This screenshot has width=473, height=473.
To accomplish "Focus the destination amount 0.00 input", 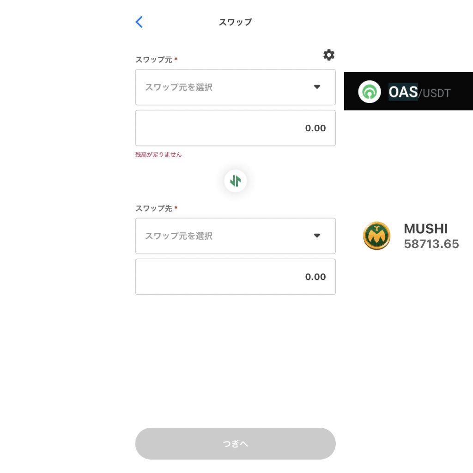I will pos(235,277).
